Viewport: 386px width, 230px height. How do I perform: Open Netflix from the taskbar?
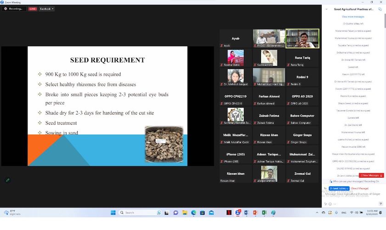point(229,213)
